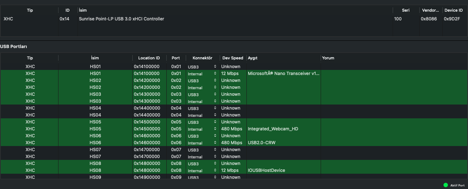Select the HS09 port row
Image resolution: width=468 pixels, height=189 pixels.
pos(95,177)
